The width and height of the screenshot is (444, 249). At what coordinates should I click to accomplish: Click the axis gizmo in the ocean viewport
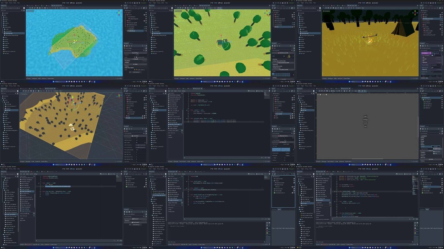point(119,12)
